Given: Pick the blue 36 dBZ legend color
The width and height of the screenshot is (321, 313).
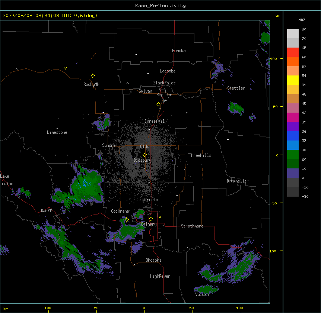Looking at the screenshot, I should pyautogui.click(x=293, y=136).
